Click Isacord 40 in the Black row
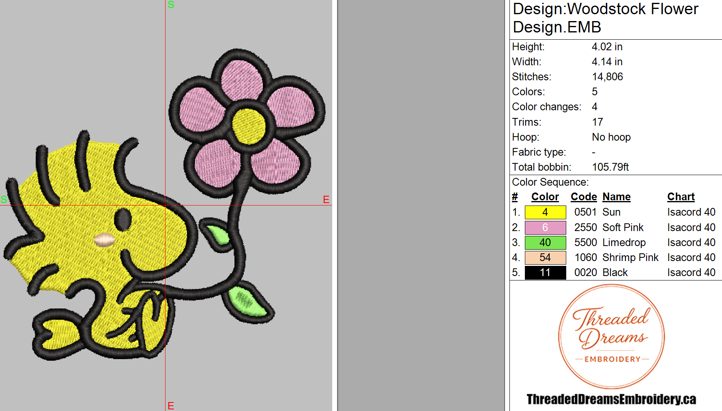722x411 pixels. (x=691, y=272)
